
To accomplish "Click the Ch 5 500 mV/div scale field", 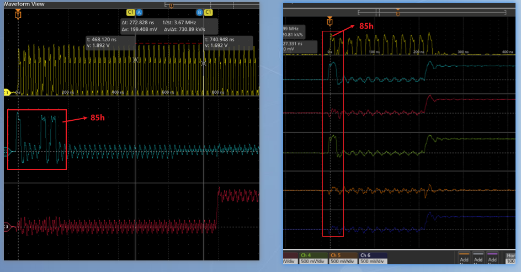I will (x=342, y=261).
